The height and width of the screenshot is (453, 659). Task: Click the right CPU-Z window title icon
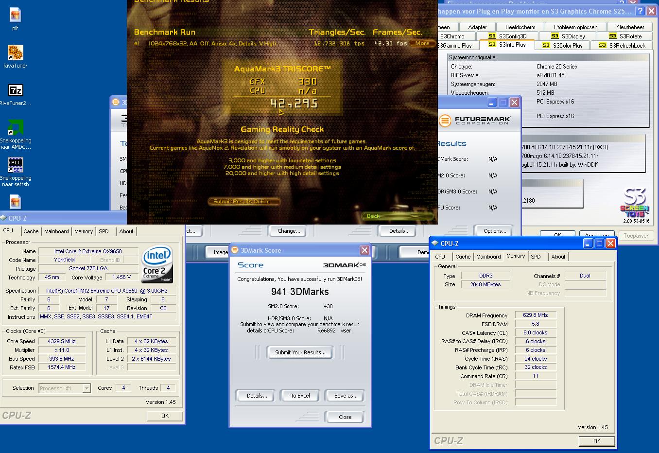pyautogui.click(x=435, y=243)
